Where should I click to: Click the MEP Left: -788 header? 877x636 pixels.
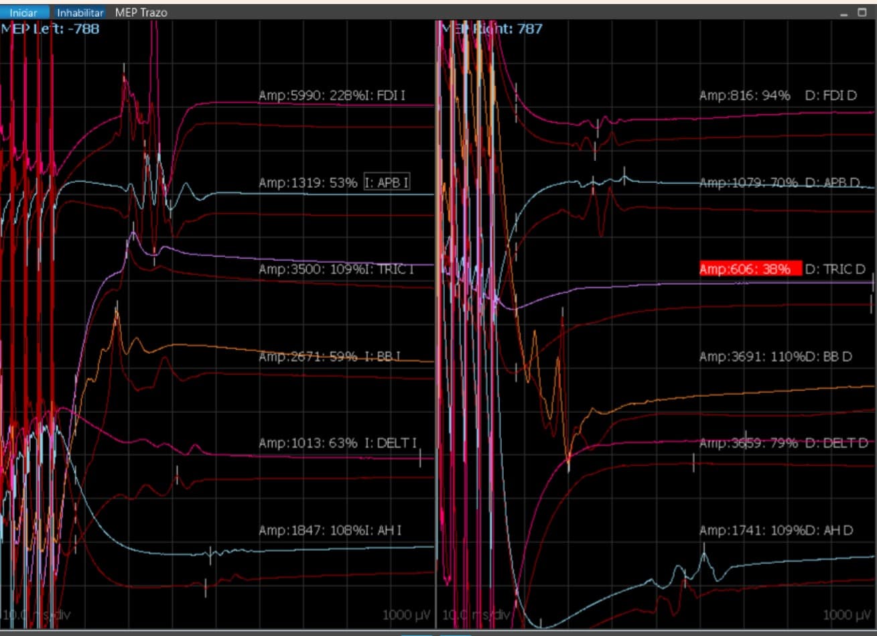(50, 29)
